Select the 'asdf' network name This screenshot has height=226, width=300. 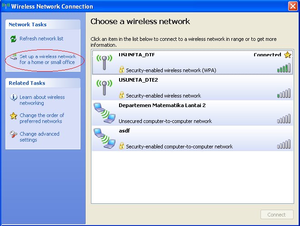click(124, 131)
